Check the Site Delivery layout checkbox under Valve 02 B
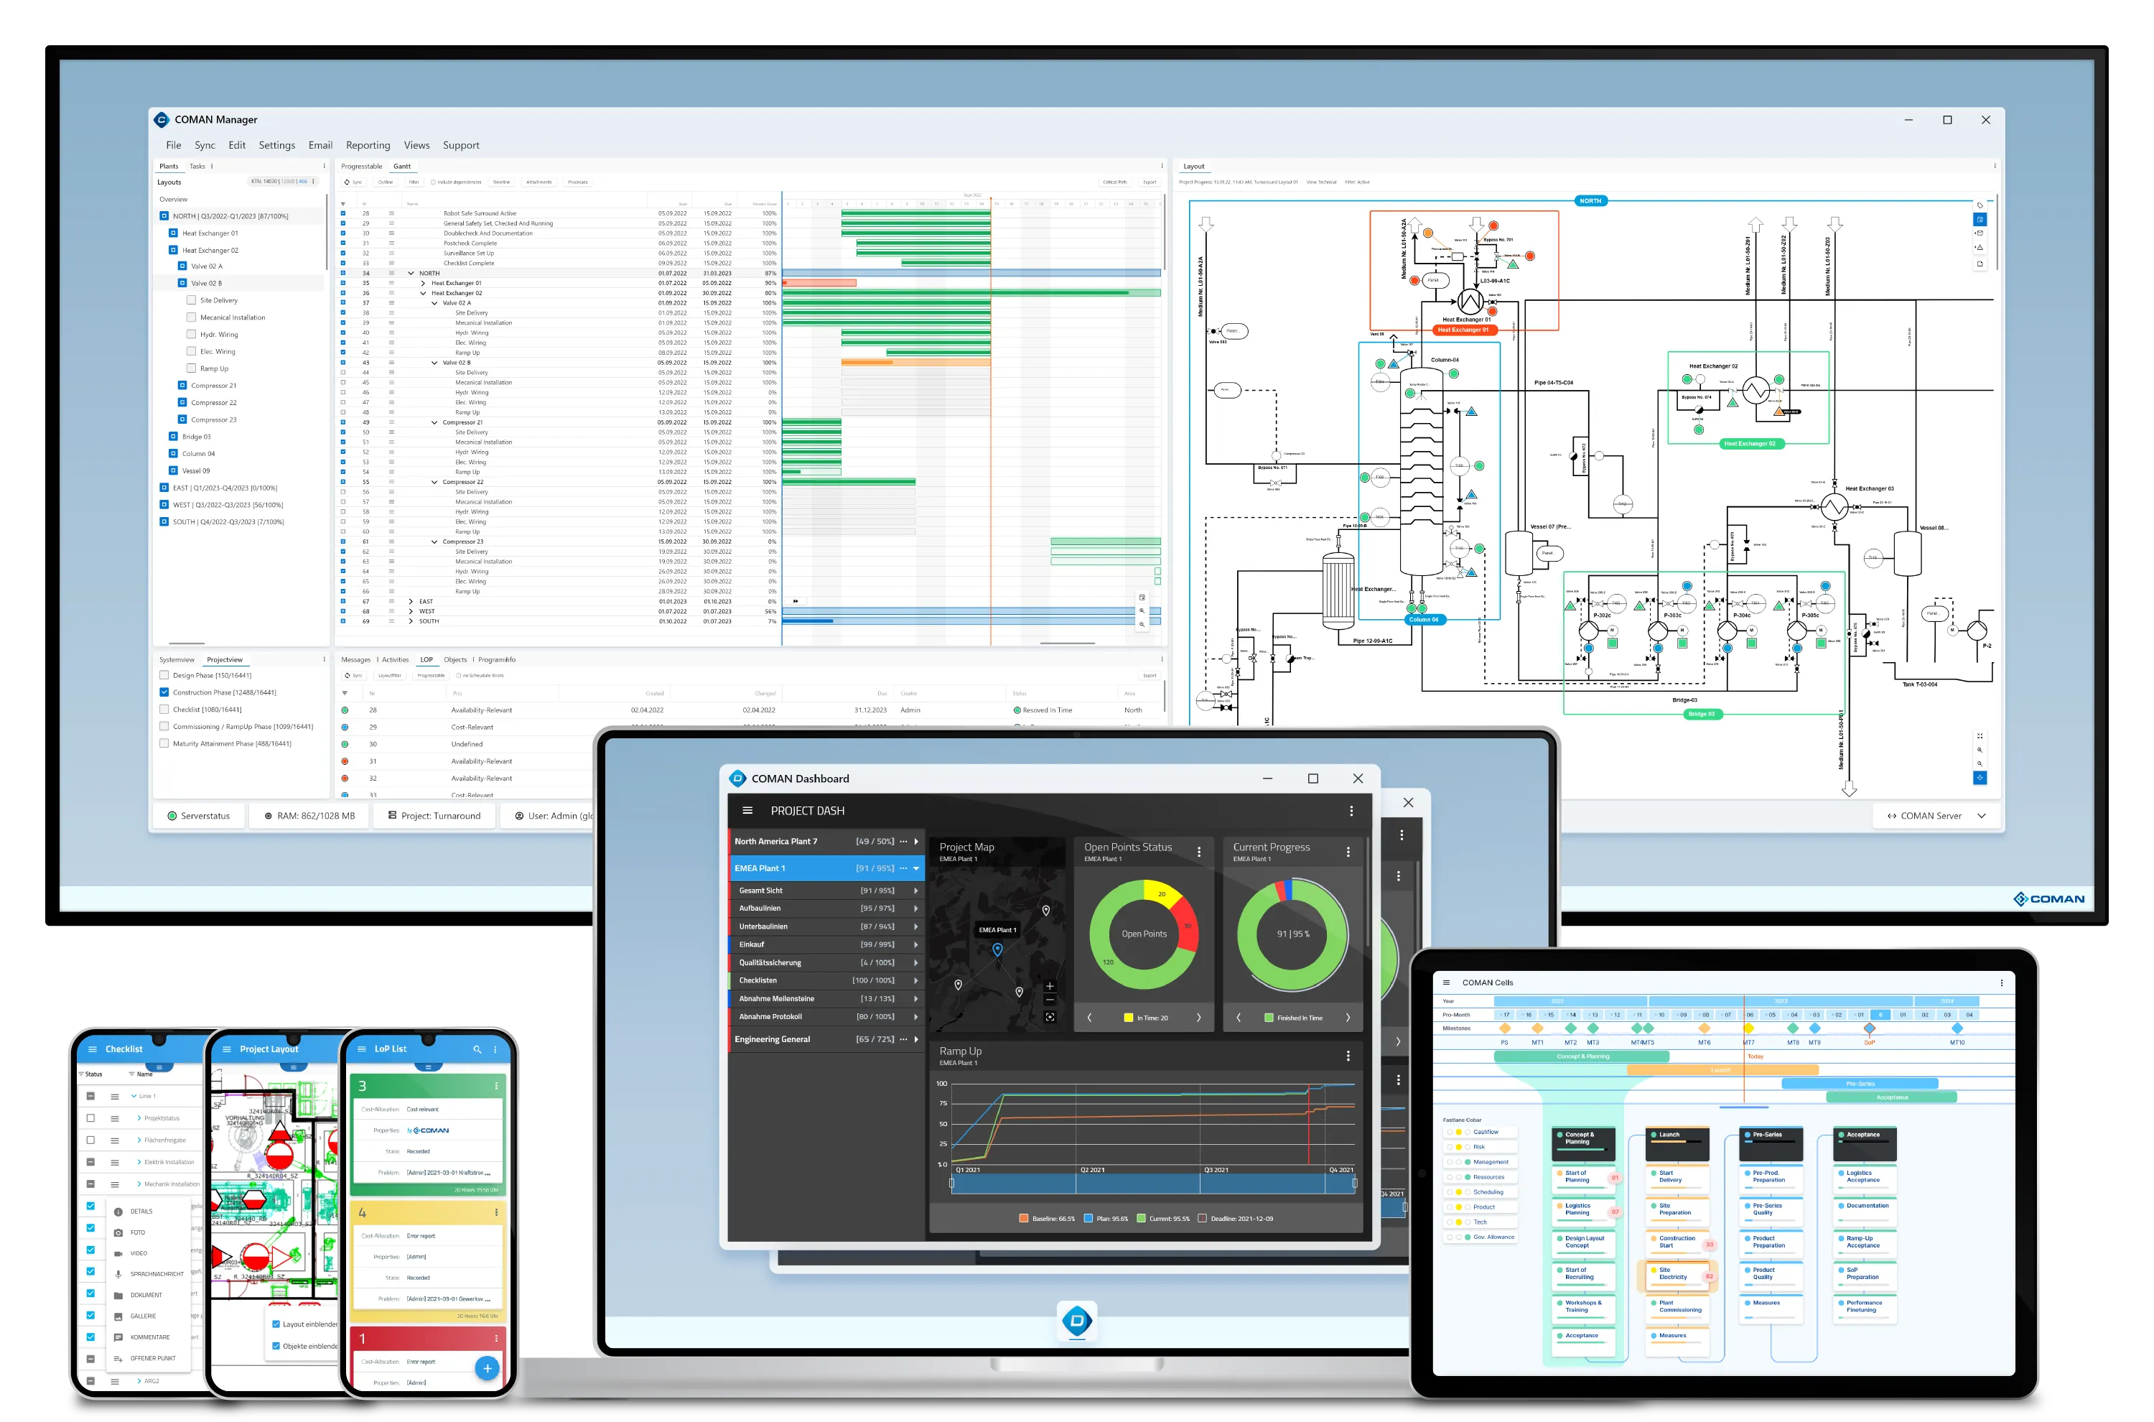Viewport: 2154px width, 1422px height. point(191,300)
